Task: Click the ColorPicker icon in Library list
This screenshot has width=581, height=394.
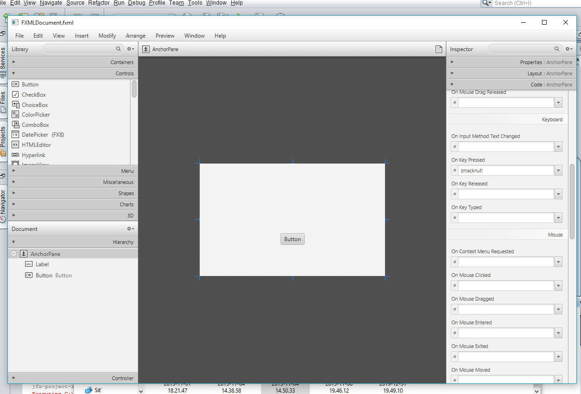Action: coord(15,115)
